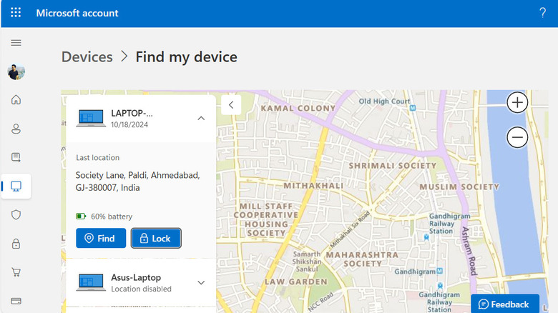Click the Devices breadcrumb link
This screenshot has height=313, width=558.
click(87, 57)
